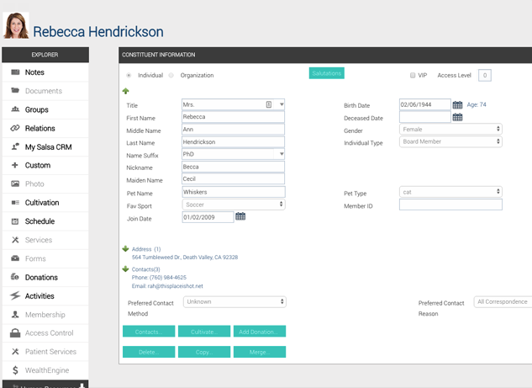Open the Join Date calendar icon

click(240, 217)
